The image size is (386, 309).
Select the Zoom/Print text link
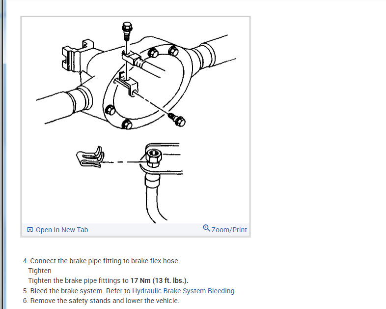(x=229, y=230)
